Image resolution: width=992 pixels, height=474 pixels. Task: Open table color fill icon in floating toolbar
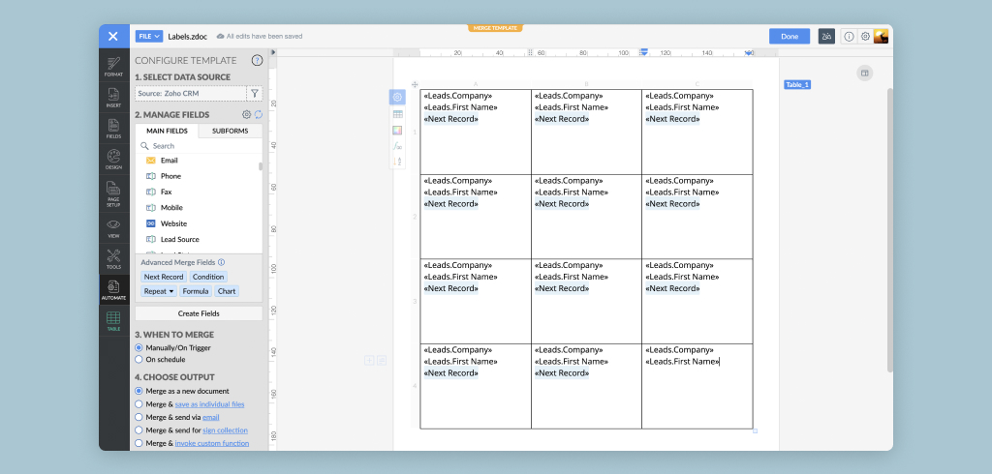tap(397, 131)
